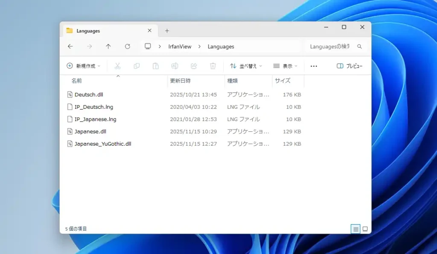
Task: Open the 新規作成 new item dropdown
Action: tap(84, 66)
